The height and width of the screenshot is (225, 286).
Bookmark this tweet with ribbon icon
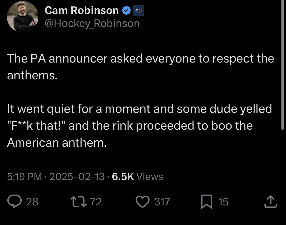[x=207, y=202]
